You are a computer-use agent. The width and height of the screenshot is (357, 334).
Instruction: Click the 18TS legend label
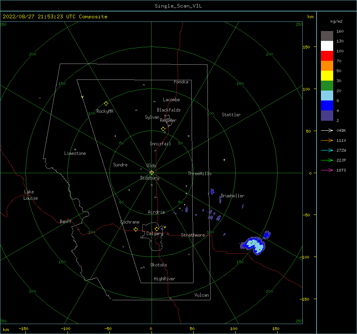point(341,170)
